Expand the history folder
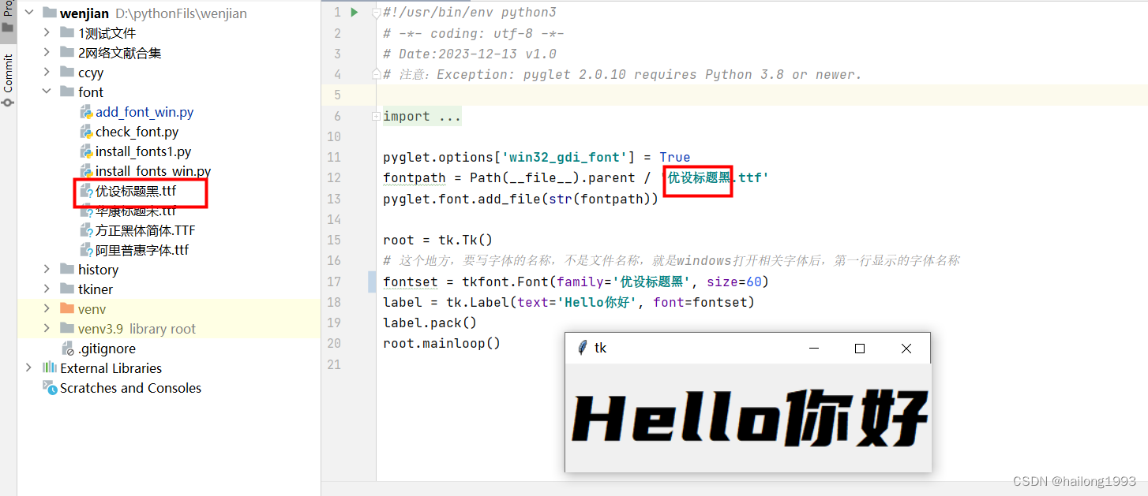Screen dimensions: 1148x496 coord(46,269)
